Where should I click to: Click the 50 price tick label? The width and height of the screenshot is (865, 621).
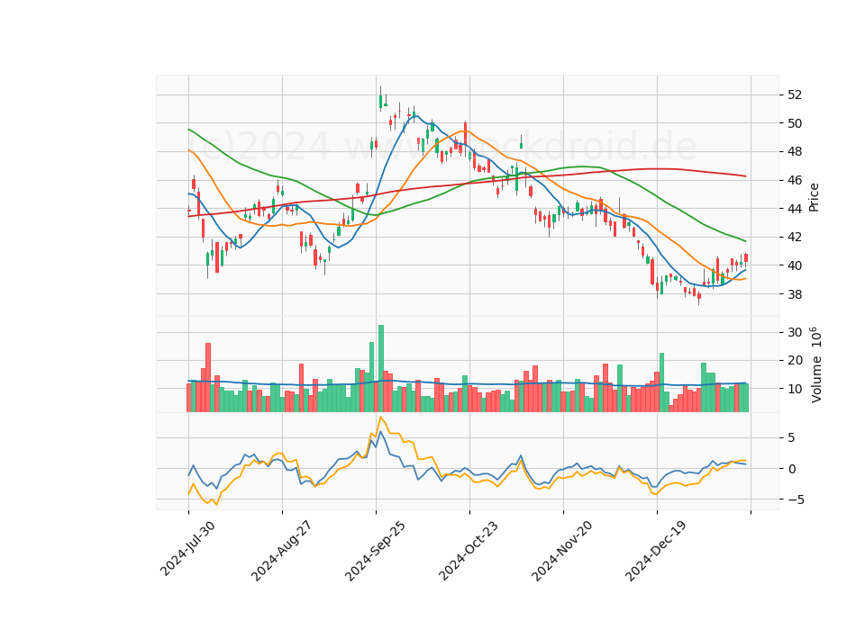pos(795,123)
